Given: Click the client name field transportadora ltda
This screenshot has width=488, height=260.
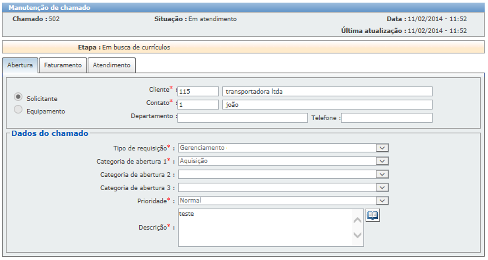Looking at the screenshot, I should 327,92.
